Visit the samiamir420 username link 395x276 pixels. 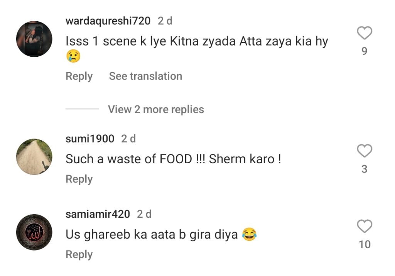point(98,214)
